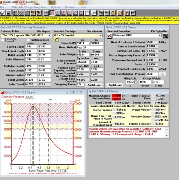Screen dimensions: 179x180
Task: Expand the Selected Cartridge dropdown
Action: (101, 35)
